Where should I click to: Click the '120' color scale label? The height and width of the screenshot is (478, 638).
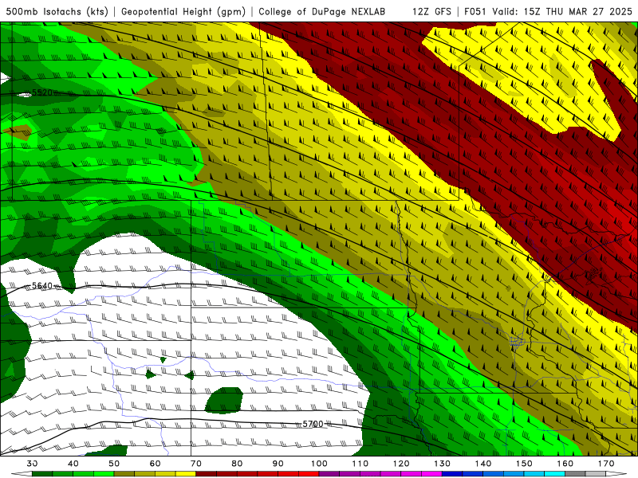[x=401, y=464]
